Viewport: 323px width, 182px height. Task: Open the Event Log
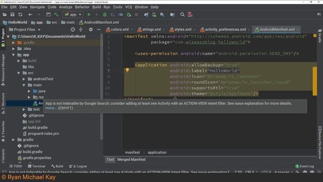coord(305,166)
